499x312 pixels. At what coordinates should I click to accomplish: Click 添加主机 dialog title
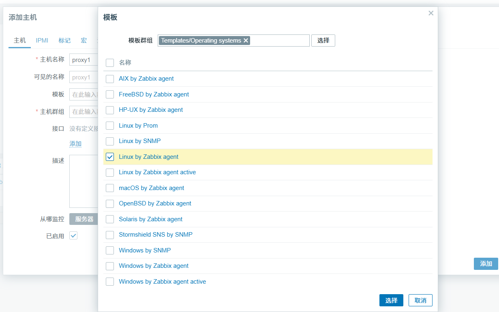pyautogui.click(x=23, y=17)
